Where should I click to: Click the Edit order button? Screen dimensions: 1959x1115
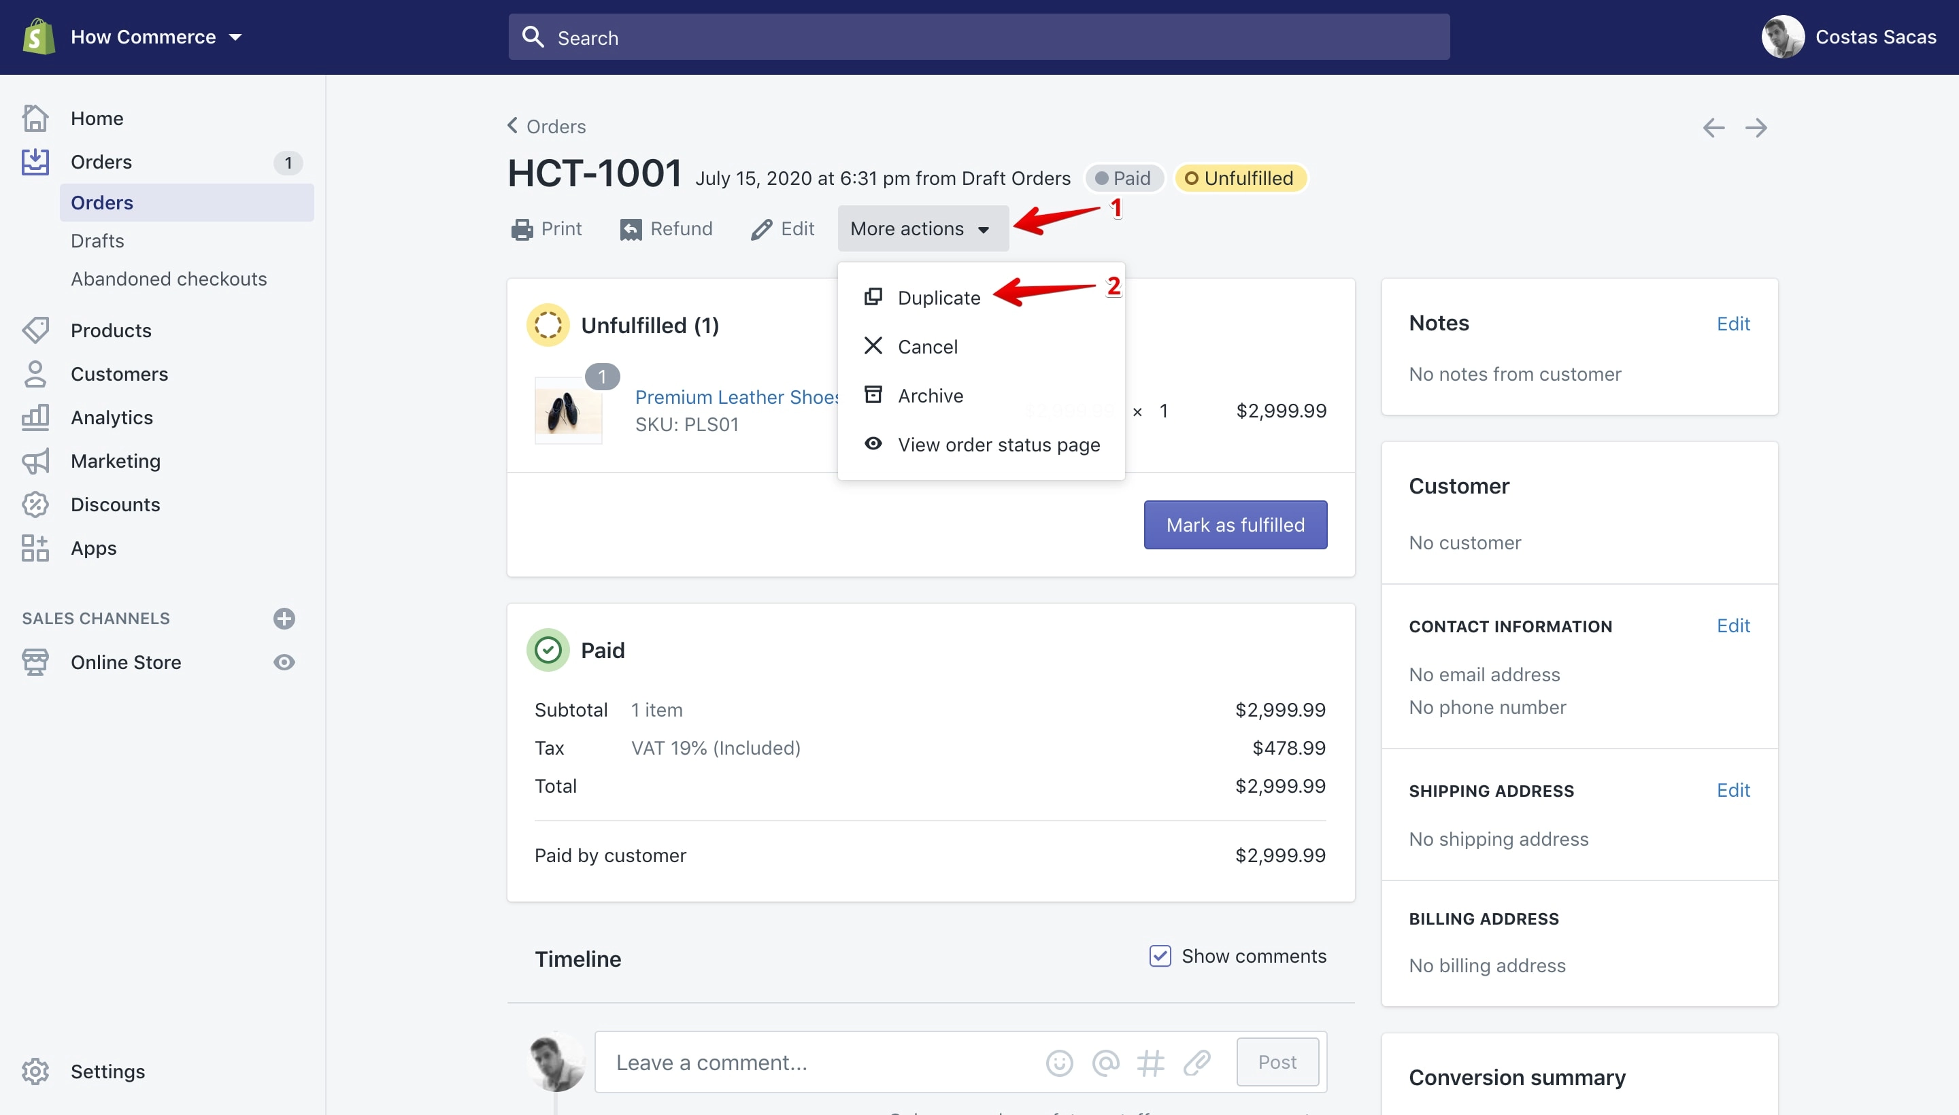tap(783, 228)
